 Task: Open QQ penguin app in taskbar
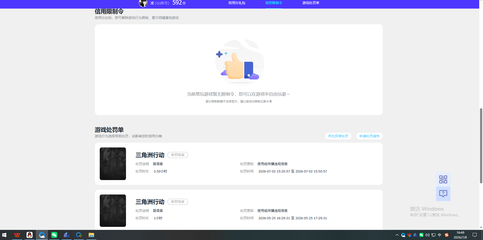click(x=30, y=235)
